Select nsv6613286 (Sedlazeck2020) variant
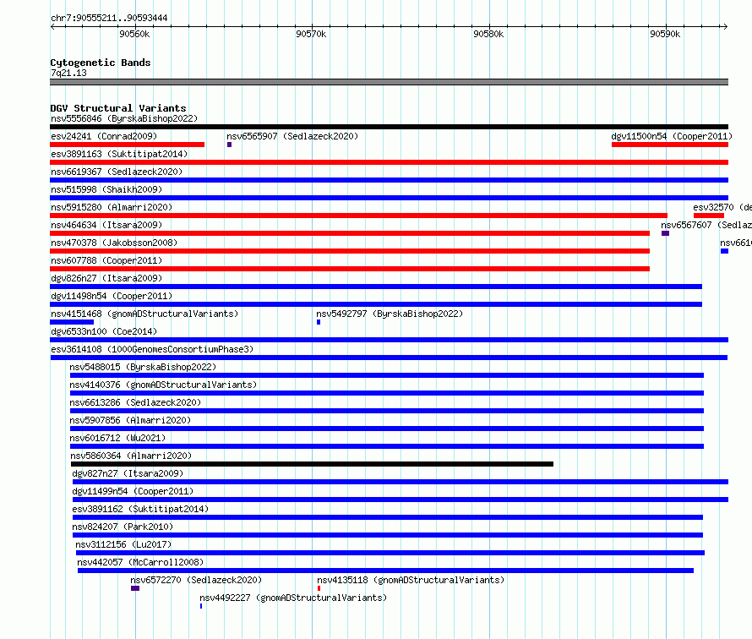Viewport: 752px width, 639px height. [135, 402]
